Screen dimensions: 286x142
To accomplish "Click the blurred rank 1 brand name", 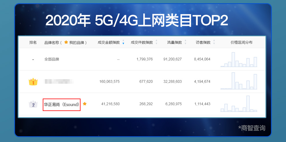I will click(59, 81).
